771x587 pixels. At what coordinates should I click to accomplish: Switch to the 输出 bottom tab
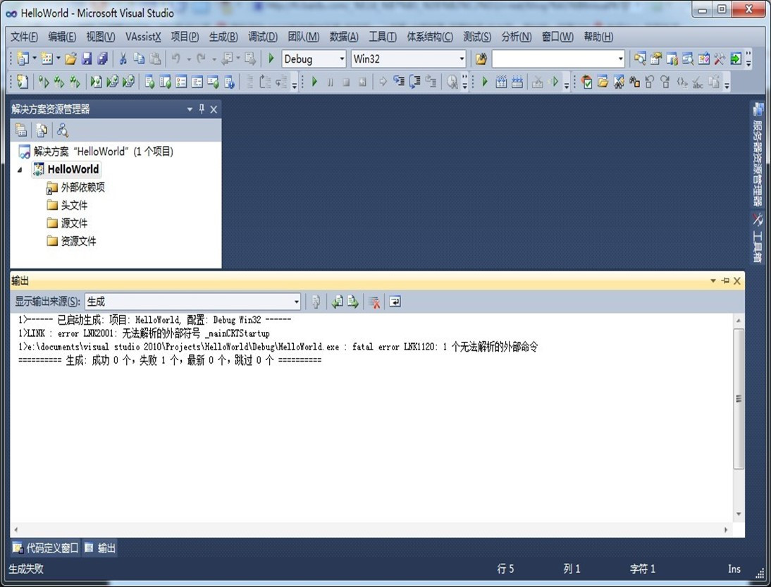[x=100, y=548]
